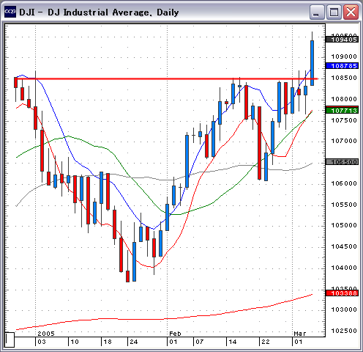Viewport: 363px width, 352px height.
Task: Minimize the DJI chart window
Action: click(316, 12)
